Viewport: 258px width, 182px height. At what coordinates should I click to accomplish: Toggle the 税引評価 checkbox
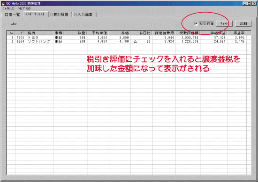196,24
